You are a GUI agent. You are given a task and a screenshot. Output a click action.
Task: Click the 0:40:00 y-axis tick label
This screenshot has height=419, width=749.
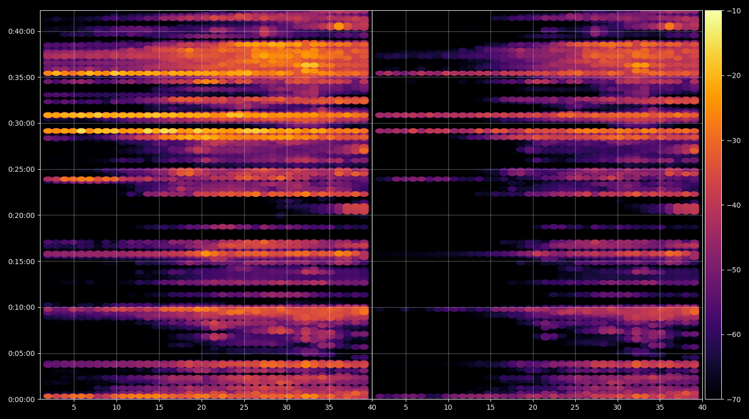pyautogui.click(x=22, y=31)
